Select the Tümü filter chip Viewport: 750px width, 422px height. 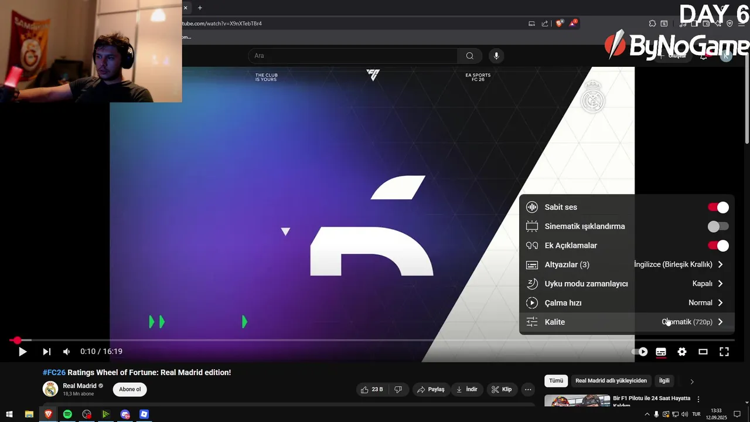[556, 381]
